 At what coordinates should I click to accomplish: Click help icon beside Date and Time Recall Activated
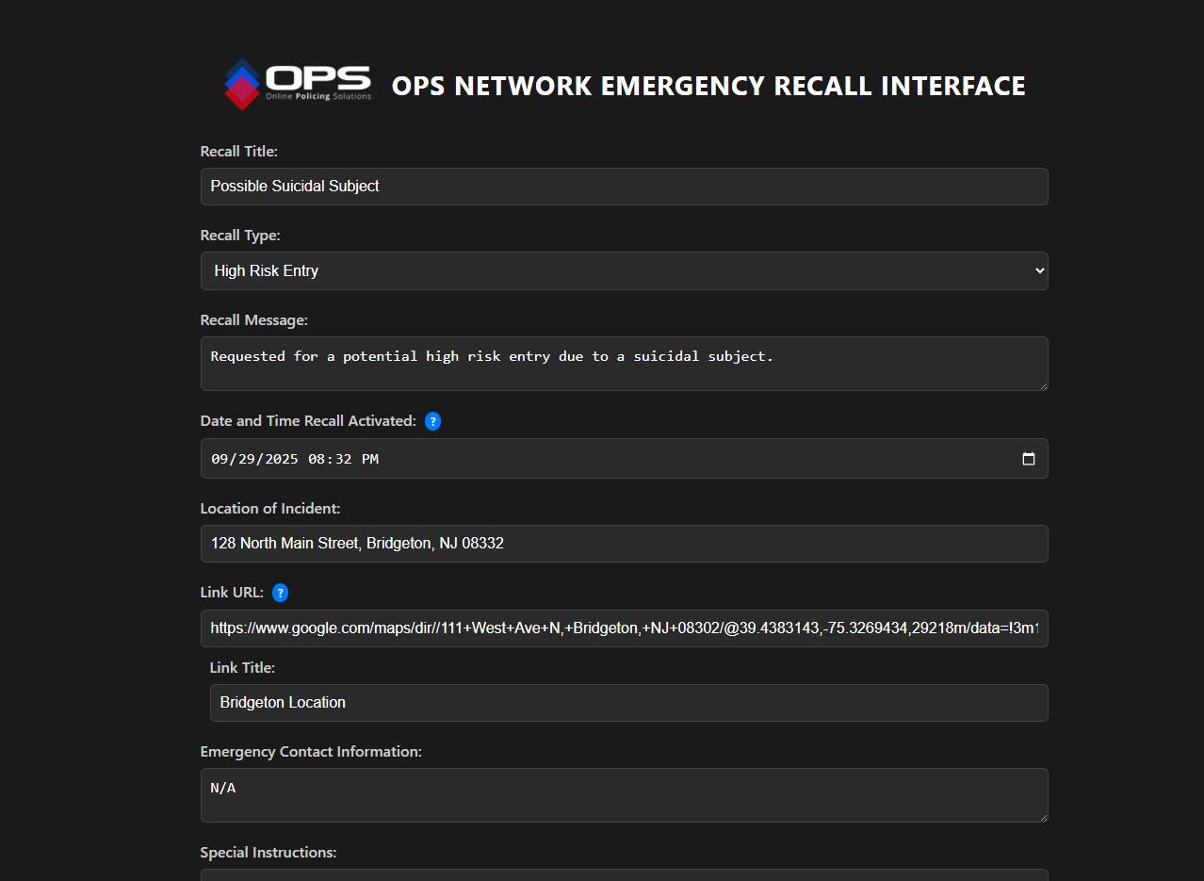tap(432, 421)
